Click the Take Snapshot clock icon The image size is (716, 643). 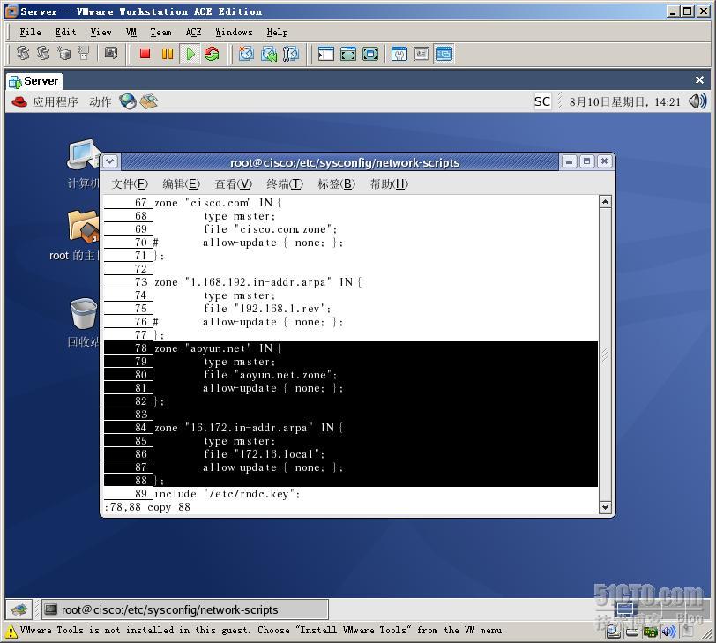point(247,54)
